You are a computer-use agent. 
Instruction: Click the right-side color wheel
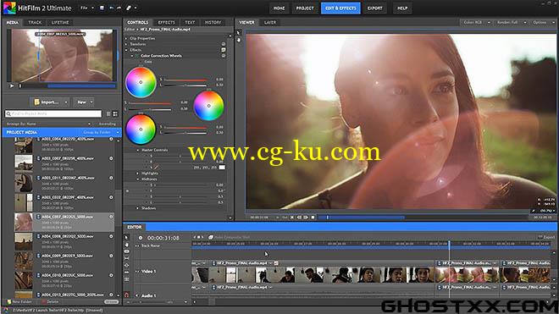pyautogui.click(x=208, y=106)
